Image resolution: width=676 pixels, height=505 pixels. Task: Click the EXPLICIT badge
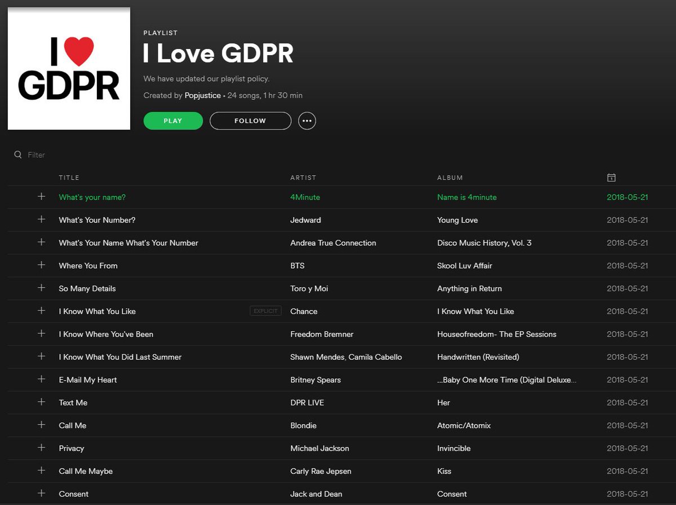[265, 311]
